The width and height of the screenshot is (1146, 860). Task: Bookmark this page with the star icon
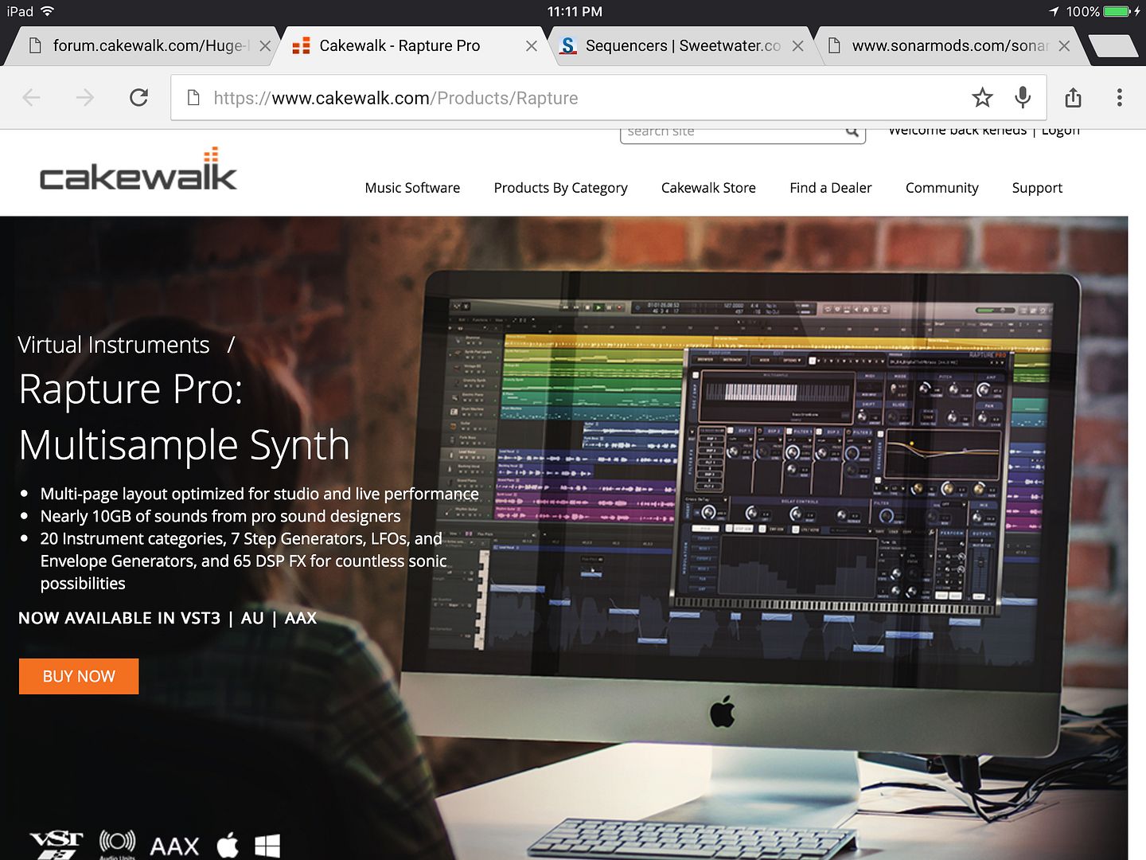pos(982,98)
